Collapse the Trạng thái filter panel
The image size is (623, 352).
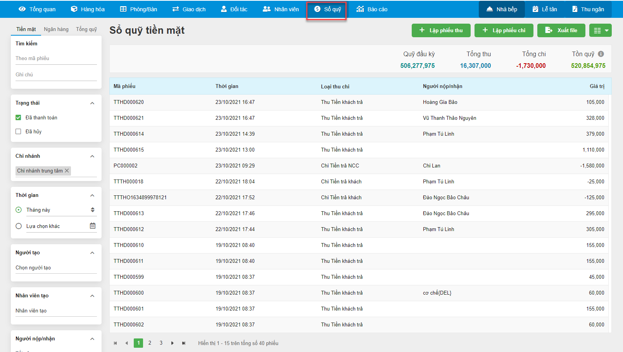(x=92, y=103)
